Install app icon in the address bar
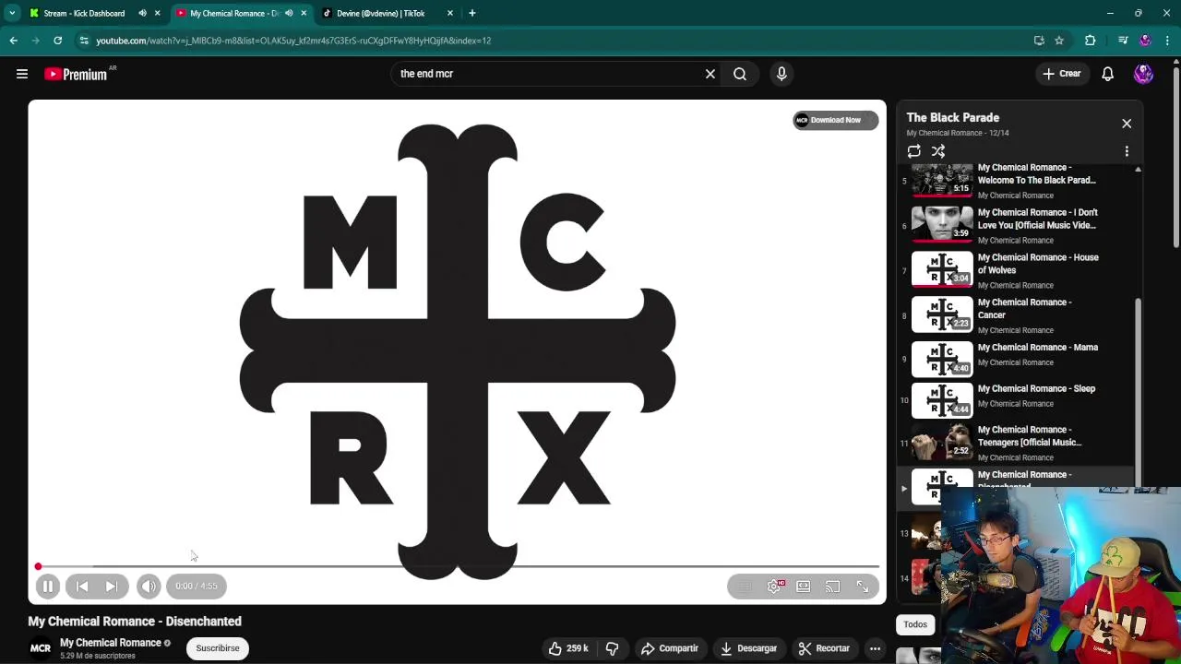1181x664 pixels. click(x=1039, y=41)
